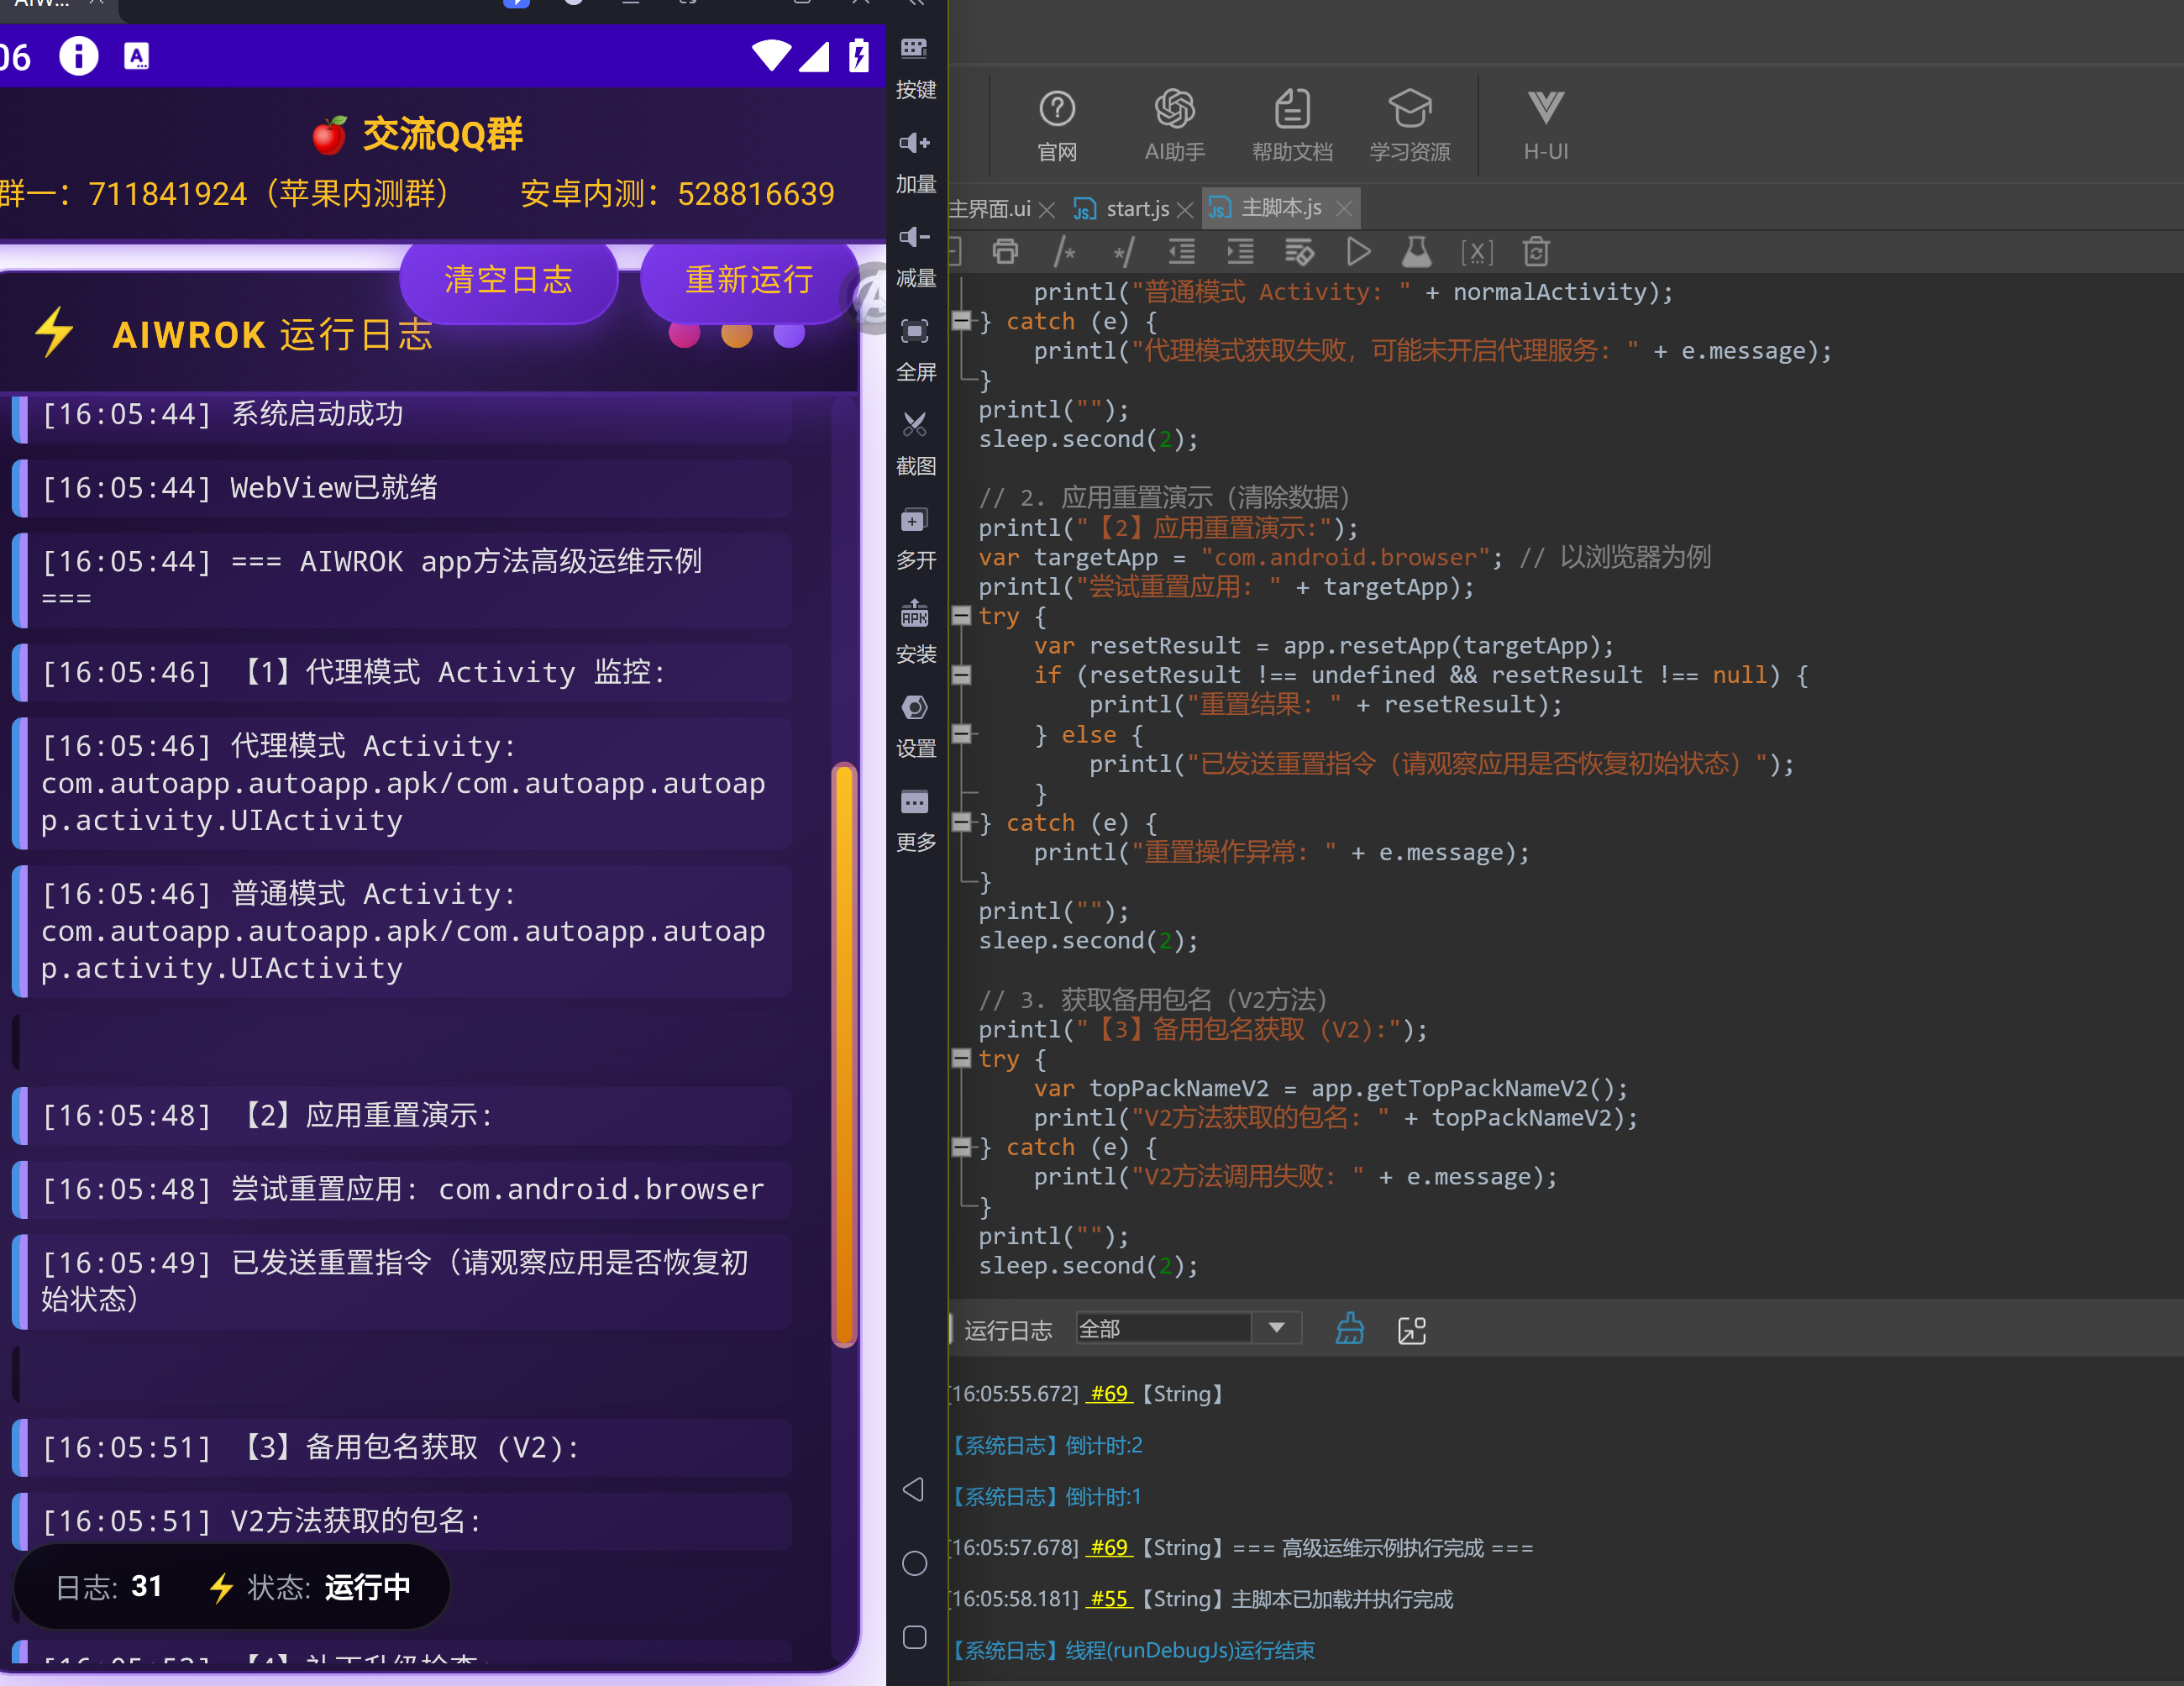Clear the IDE run log with broom icon
Image resolution: width=2184 pixels, height=1686 pixels.
1350,1329
